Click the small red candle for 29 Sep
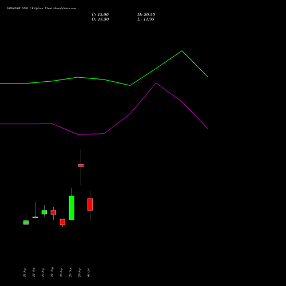Image resolution: width=286 pixels, height=286 pixels. [81, 165]
